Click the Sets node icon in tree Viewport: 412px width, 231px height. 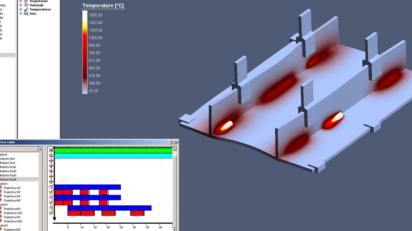[26, 13]
